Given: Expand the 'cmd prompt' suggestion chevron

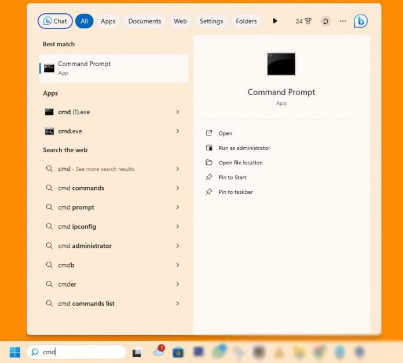Looking at the screenshot, I should click(178, 207).
